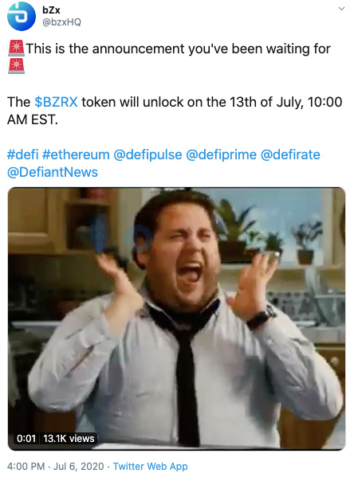Follow the #defi hashtag
This screenshot has width=354, height=477.
(x=23, y=154)
